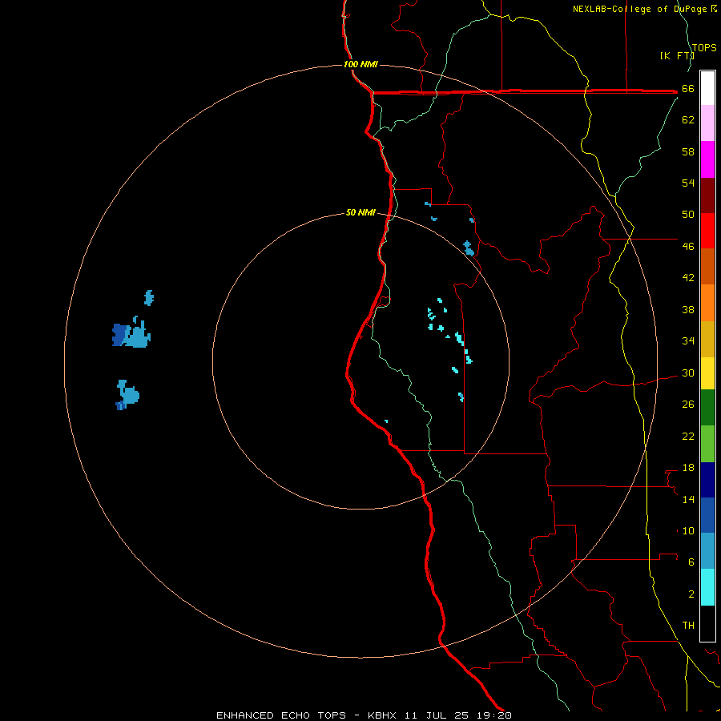Image resolution: width=721 pixels, height=721 pixels.
Task: Click the light green 22 kft swatch
Action: click(x=707, y=444)
